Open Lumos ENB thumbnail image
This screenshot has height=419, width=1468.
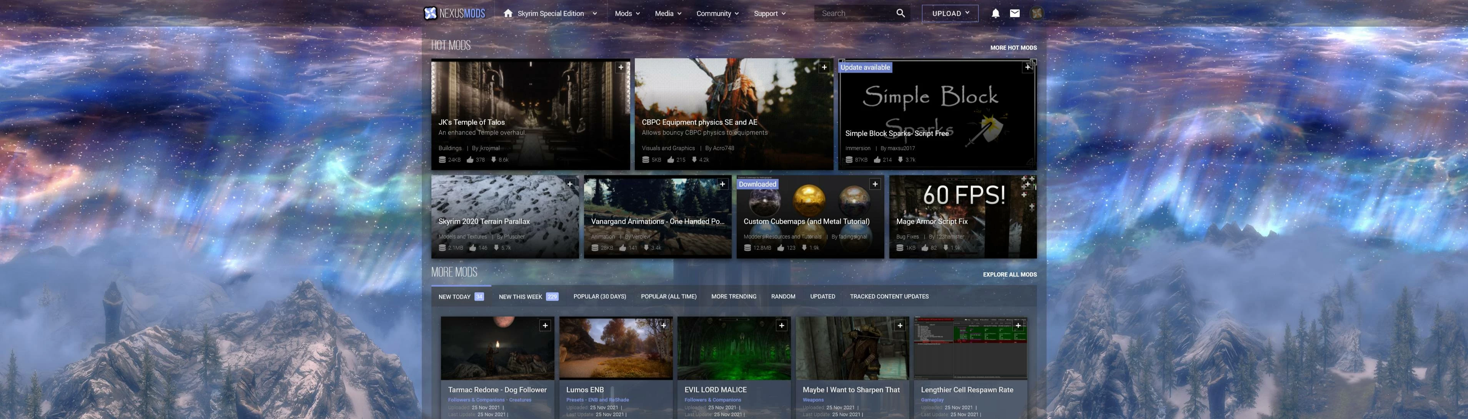click(x=616, y=348)
